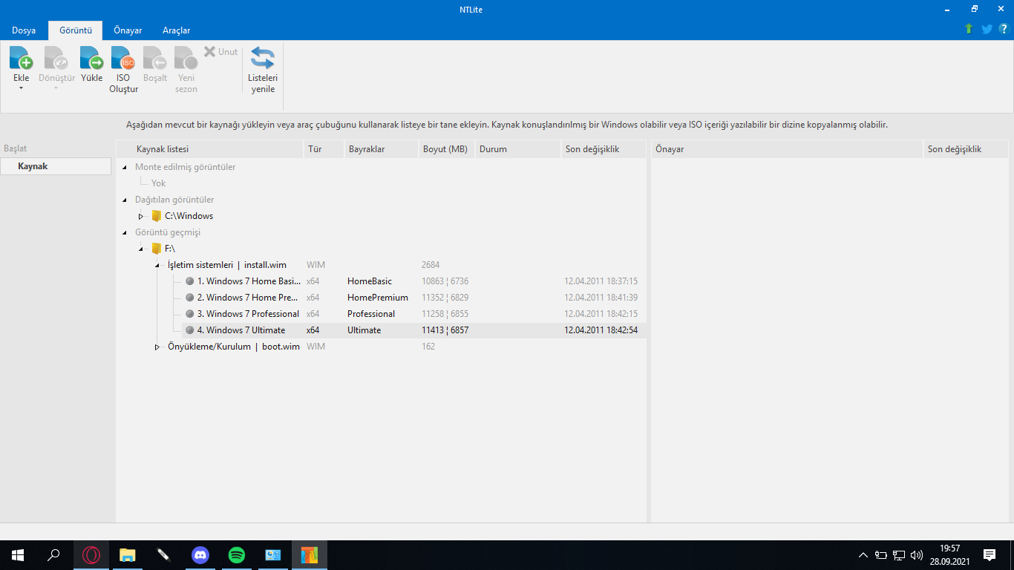Switch to the Görüntü tab
This screenshot has width=1014, height=570.
(x=76, y=30)
